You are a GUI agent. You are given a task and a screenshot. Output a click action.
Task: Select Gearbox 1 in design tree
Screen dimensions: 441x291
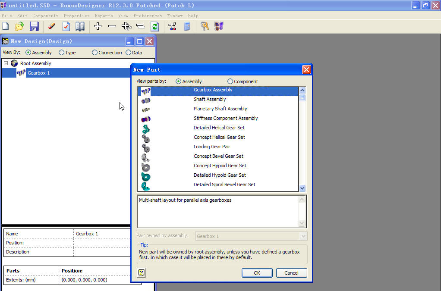point(38,73)
